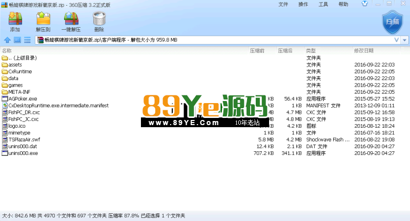Sort by 类型 (Type) column header
This screenshot has height=221, width=410.
click(311, 50)
